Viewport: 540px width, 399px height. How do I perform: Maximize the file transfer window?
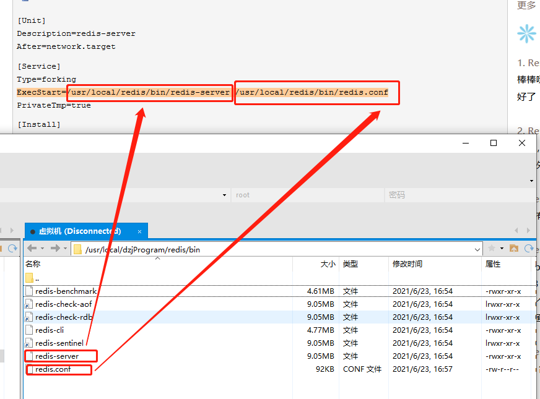coord(494,143)
